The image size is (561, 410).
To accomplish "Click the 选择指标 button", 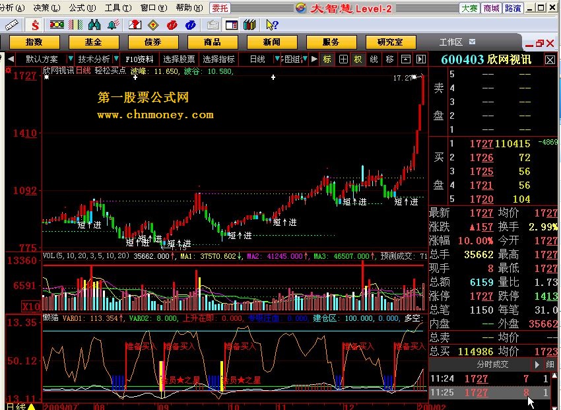I will [218, 59].
